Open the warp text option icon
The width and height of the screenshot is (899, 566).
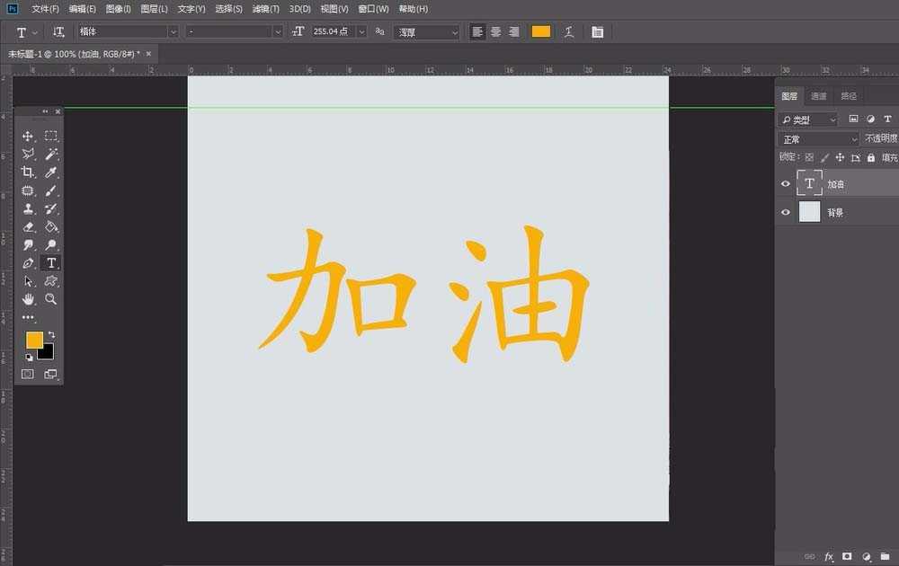coord(569,31)
